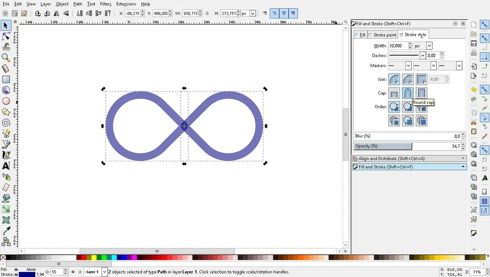
Task: Open the start marker dropdown
Action: (408, 66)
